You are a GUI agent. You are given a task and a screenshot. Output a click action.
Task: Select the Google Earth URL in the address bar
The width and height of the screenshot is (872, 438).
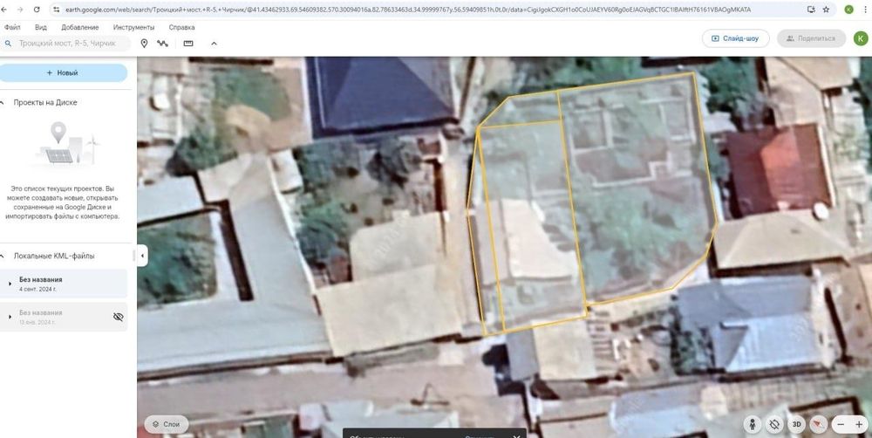point(407,10)
